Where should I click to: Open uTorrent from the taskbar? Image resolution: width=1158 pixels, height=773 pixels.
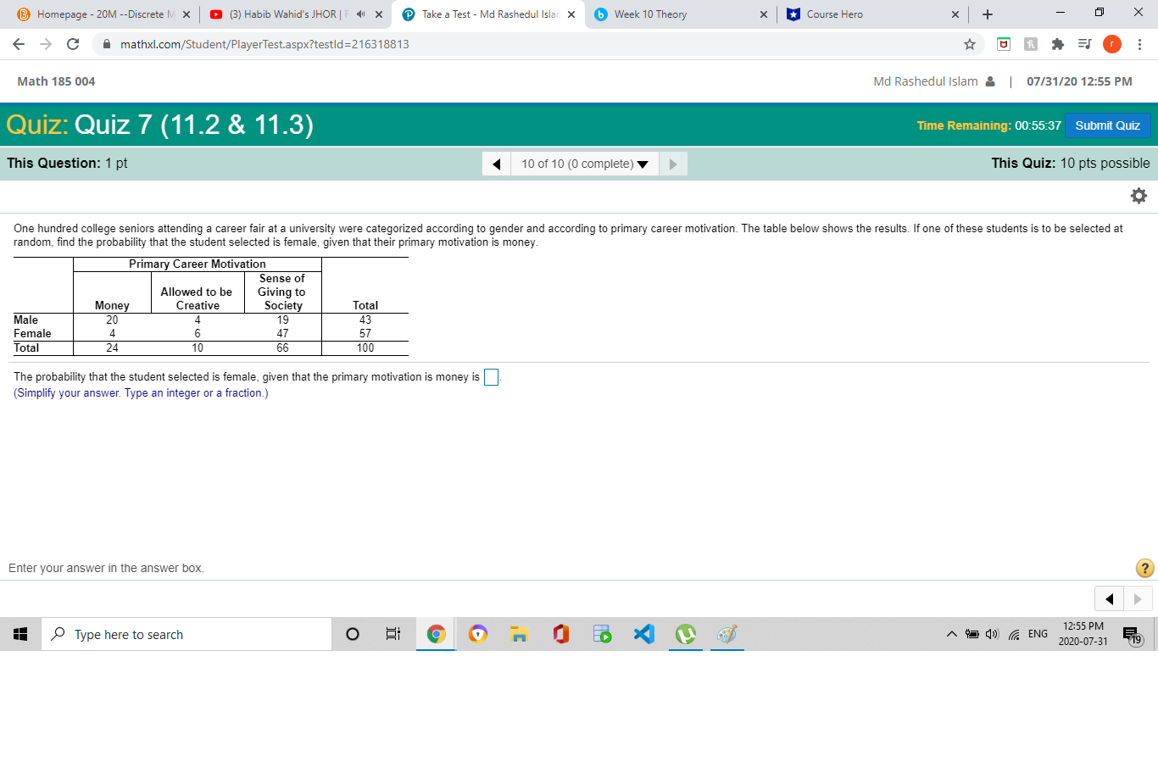[x=686, y=633]
